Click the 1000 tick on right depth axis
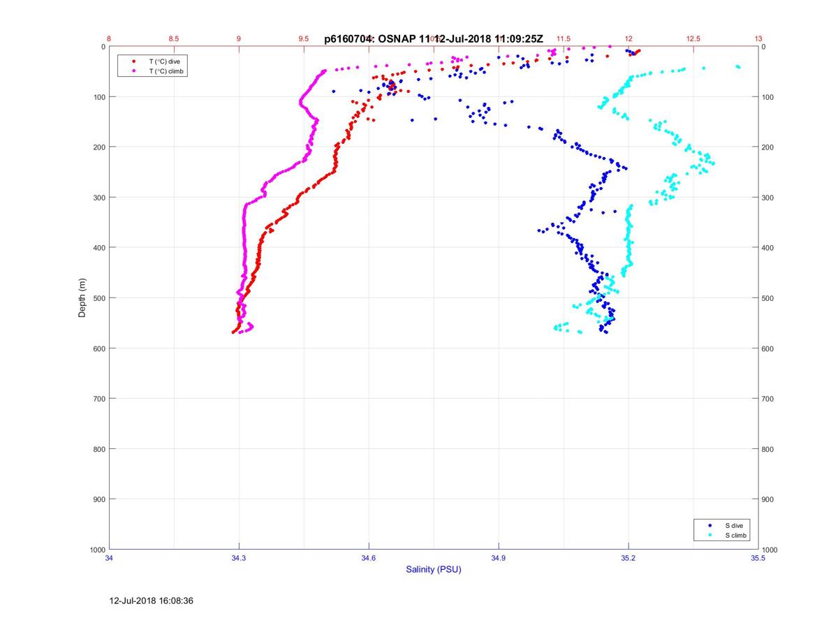This screenshot has height=618, width=838. (770, 550)
